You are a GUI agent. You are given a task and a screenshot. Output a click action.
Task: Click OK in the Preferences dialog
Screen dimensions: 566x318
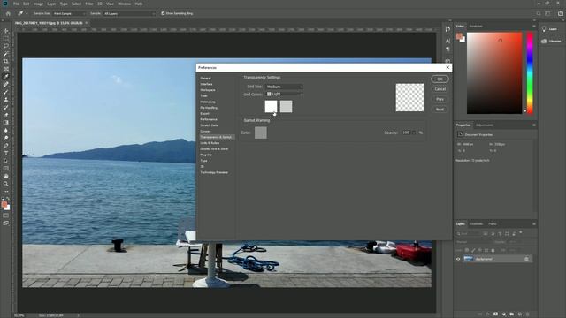coord(440,79)
